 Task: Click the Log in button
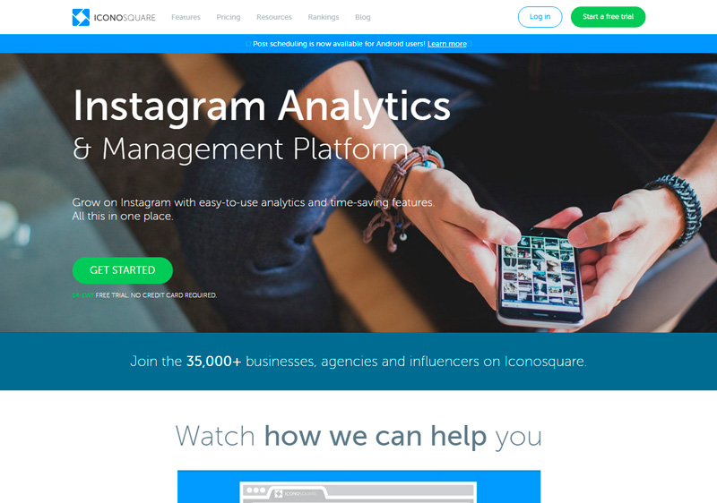[x=540, y=17]
